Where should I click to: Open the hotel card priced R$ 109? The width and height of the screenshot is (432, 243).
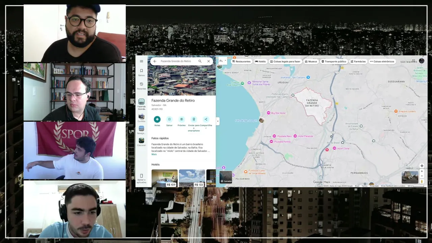click(164, 178)
